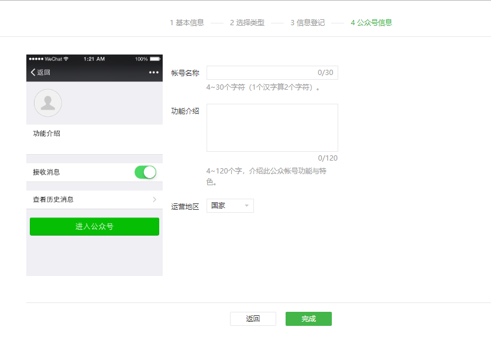491x337 pixels.
Task: Click the 1:21 AM time in preview
Action: [x=94, y=59]
